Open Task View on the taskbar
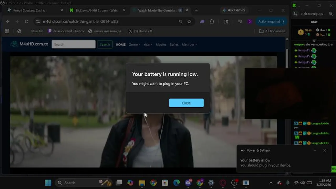 point(119,183)
